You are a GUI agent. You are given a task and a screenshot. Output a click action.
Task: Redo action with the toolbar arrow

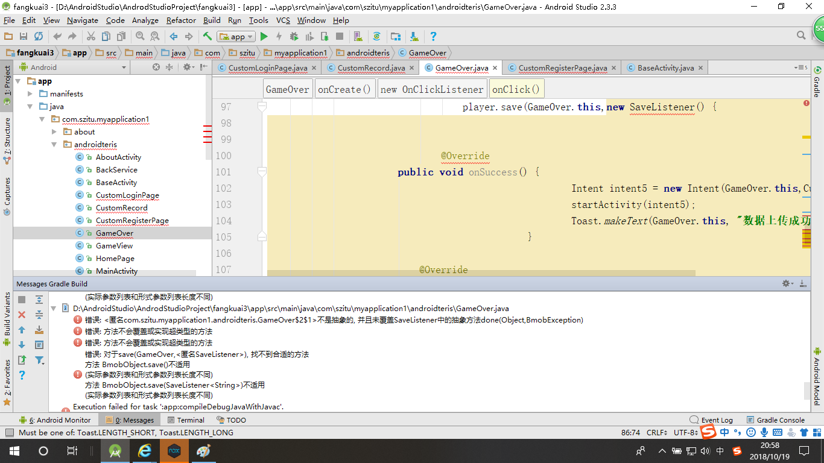click(72, 37)
